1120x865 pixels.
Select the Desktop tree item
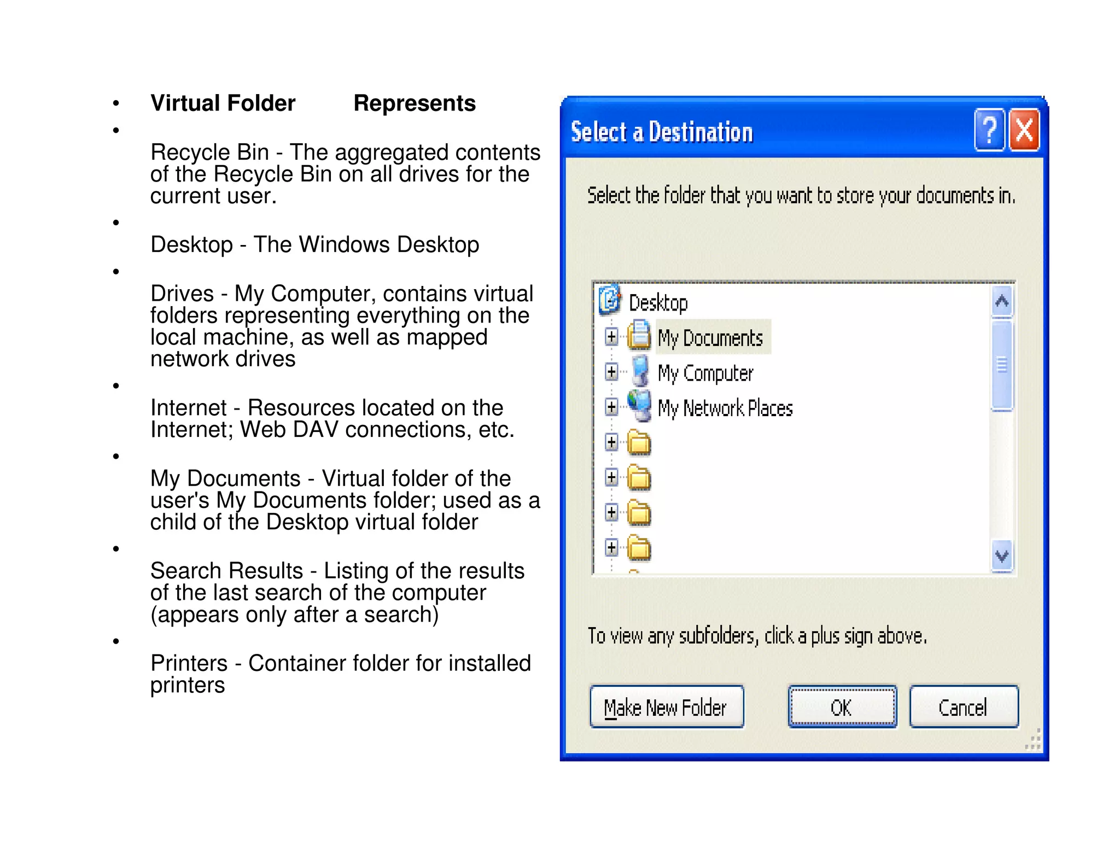[658, 303]
